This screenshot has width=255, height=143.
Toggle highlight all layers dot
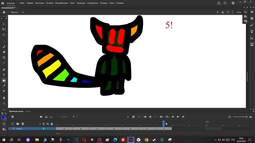(x=40, y=124)
